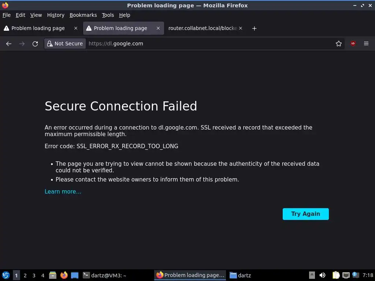Screen dimensions: 375x281
Task: Switch to workspace 4 on the pager
Action: click(x=42, y=275)
